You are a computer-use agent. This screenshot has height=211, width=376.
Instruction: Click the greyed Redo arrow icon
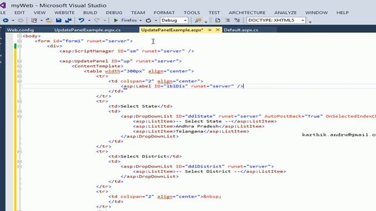tap(97, 21)
